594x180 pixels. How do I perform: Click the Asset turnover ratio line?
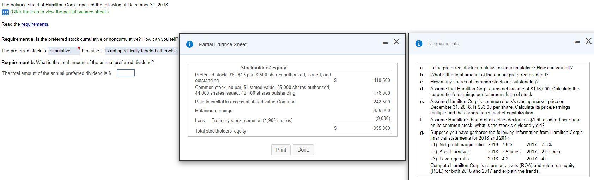coord(496,152)
